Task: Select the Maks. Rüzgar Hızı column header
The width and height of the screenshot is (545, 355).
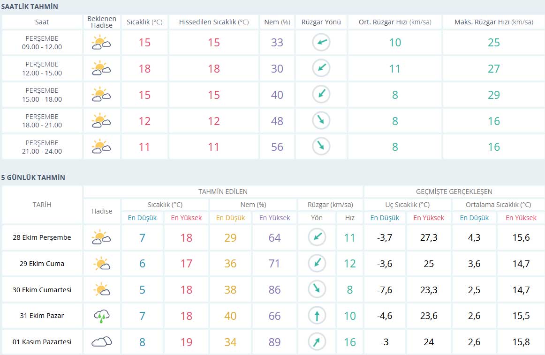Action: point(493,22)
